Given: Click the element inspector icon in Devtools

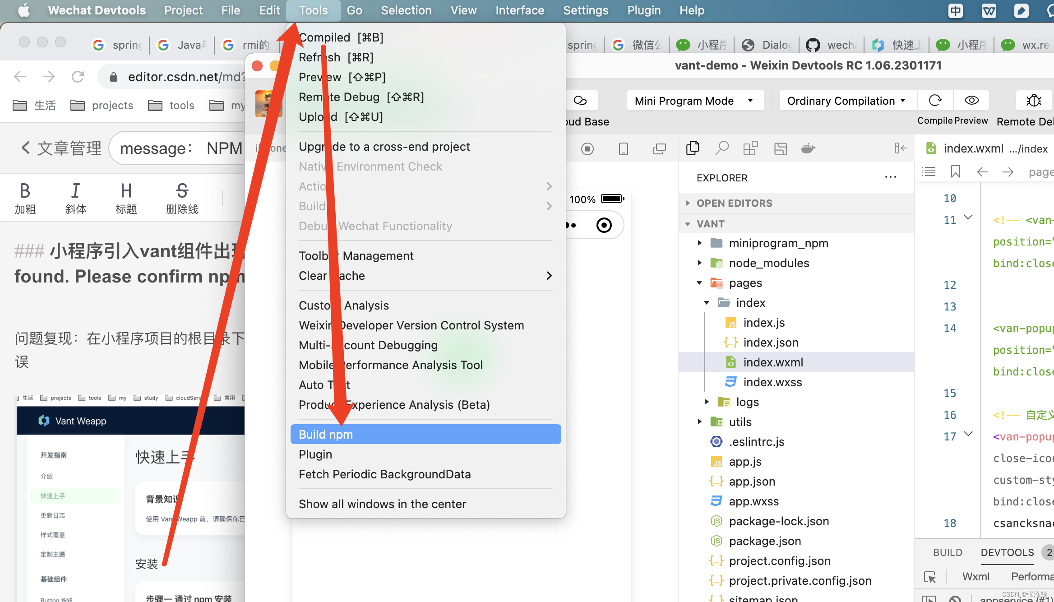Looking at the screenshot, I should [929, 577].
